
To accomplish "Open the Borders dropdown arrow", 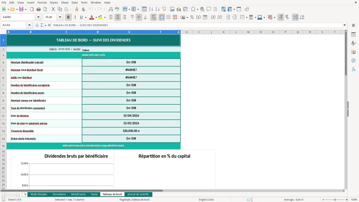I will point(246,17).
